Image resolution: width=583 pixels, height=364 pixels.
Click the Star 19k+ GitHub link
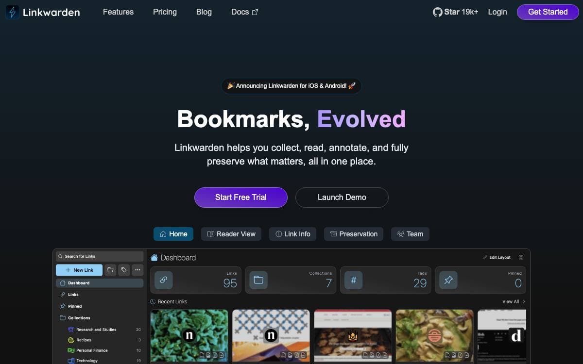pyautogui.click(x=456, y=12)
